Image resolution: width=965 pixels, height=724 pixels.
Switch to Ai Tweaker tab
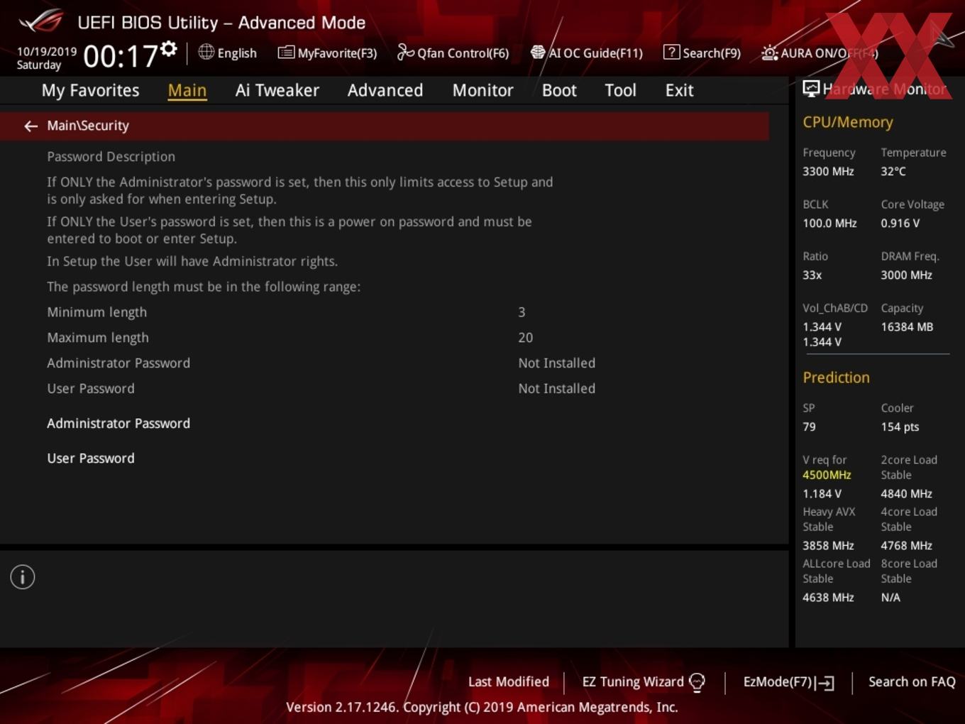pos(277,90)
